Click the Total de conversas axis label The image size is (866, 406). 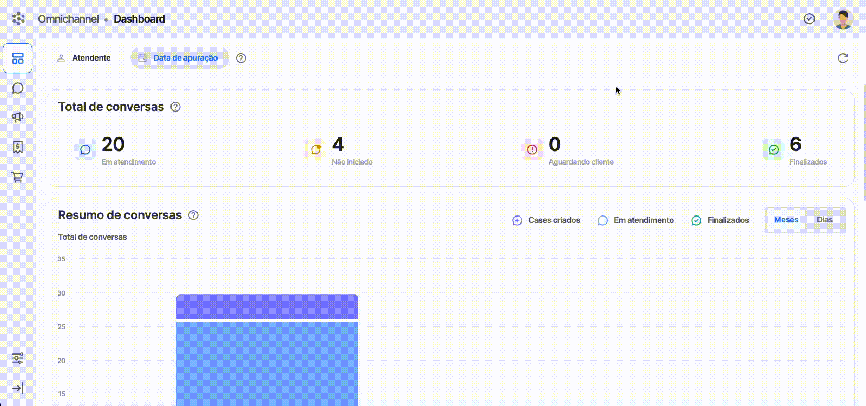click(x=93, y=237)
